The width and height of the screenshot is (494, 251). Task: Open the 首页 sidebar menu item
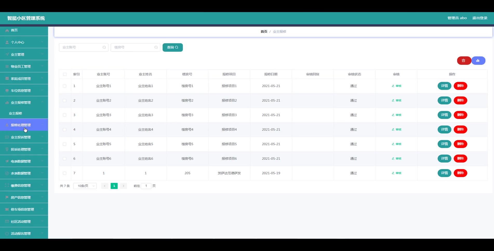pyautogui.click(x=24, y=30)
